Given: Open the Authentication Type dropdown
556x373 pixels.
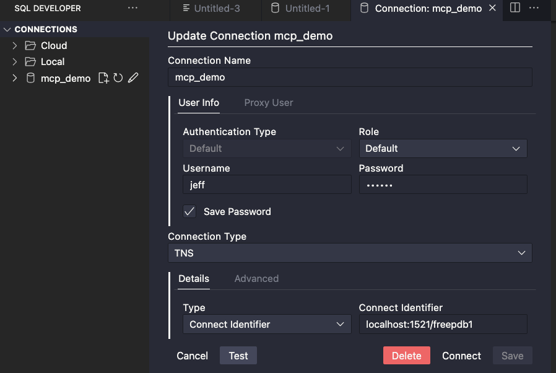Looking at the screenshot, I should coord(267,148).
